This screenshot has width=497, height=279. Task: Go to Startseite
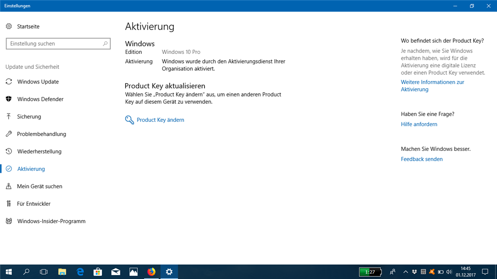28,26
